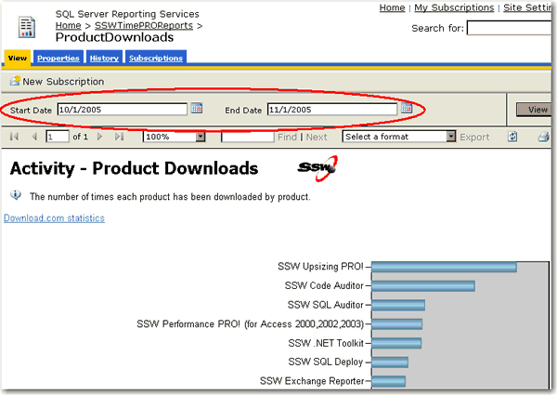
Task: Open the Subscriptions tab
Action: [155, 58]
